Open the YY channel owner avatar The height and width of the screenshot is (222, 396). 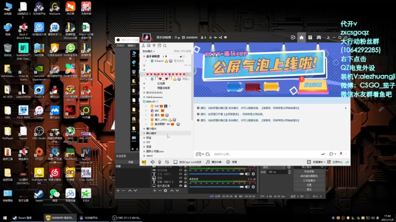tap(146, 37)
